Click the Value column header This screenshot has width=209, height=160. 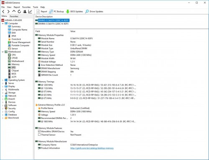pos(103,31)
